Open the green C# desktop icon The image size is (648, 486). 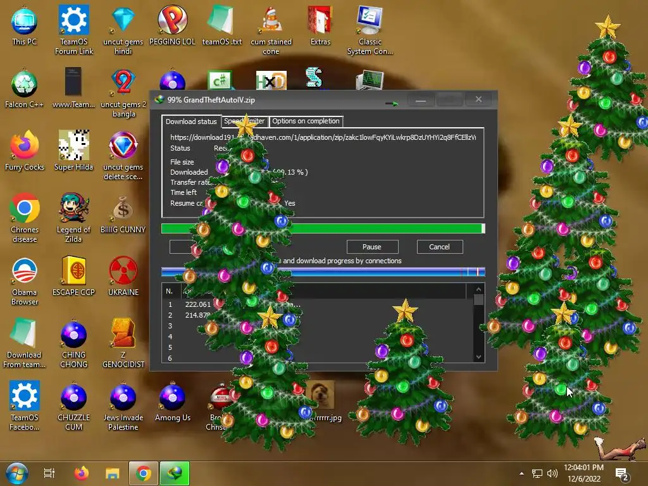pos(220,80)
